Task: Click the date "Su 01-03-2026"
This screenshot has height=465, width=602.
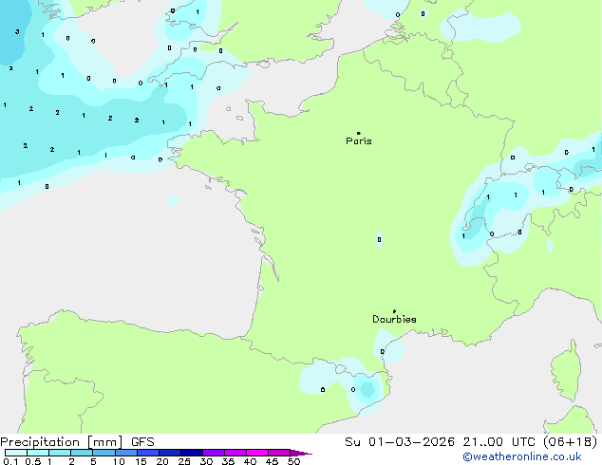Action: coord(400,442)
